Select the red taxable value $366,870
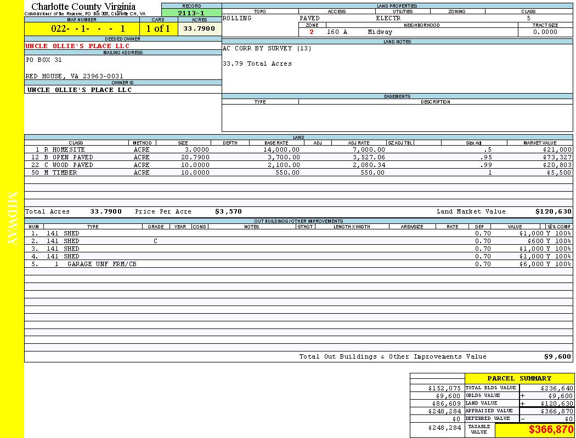This screenshot has height=438, width=576. point(551,430)
